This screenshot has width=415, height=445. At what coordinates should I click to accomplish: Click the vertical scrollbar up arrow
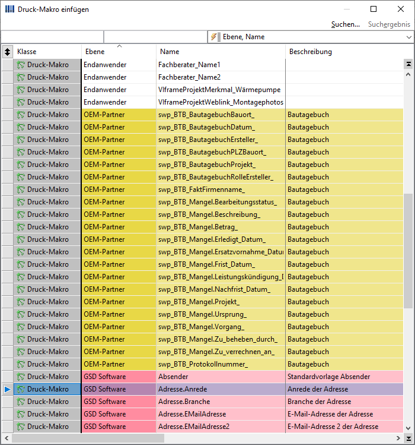tap(408, 75)
